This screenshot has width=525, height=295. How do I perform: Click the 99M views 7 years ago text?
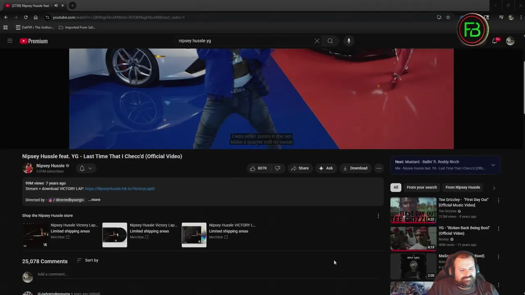click(46, 183)
